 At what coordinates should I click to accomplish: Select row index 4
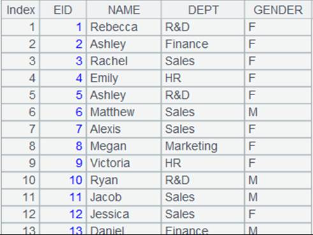(20, 78)
